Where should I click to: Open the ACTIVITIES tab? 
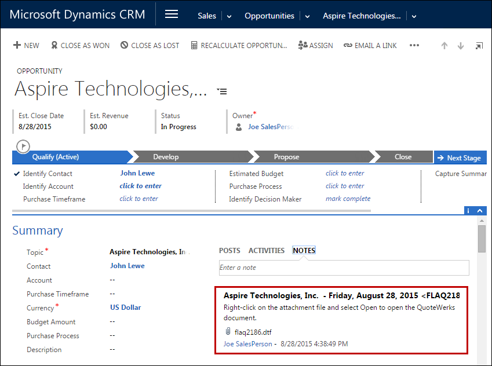pyautogui.click(x=266, y=250)
